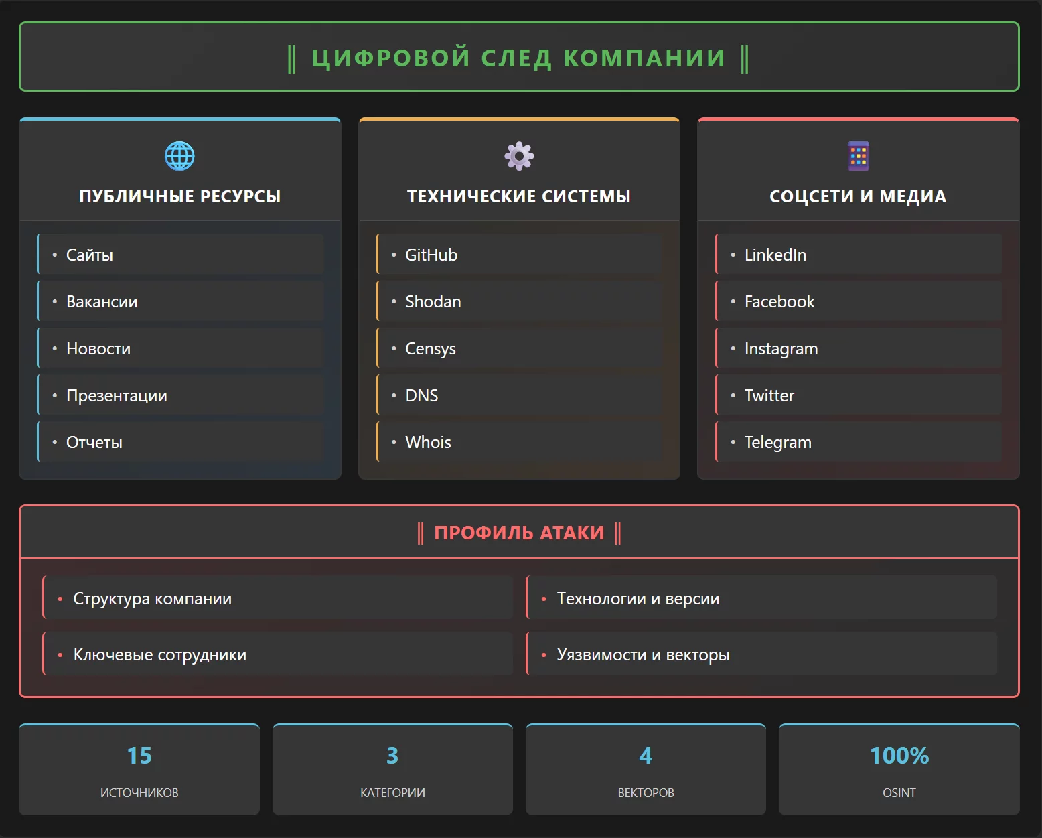Click the Технические системы column heading
This screenshot has height=838, width=1042.
[x=519, y=196]
